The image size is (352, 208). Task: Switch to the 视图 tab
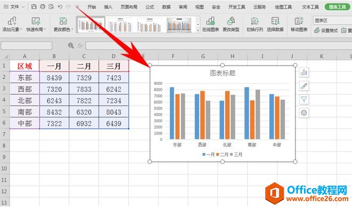pyautogui.click(x=199, y=7)
